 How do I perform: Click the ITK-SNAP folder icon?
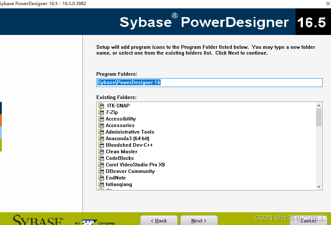tap(101, 106)
